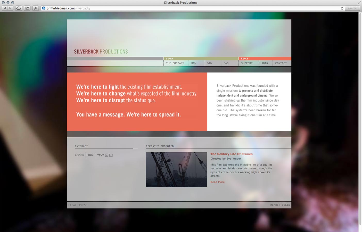Image resolution: width=362 pixels, height=232 pixels.
Task: Click the key icon in toolbar
Action: pyautogui.click(x=36, y=8)
